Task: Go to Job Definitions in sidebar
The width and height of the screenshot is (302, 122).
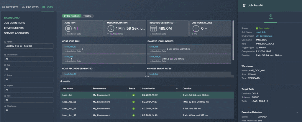Action: pos(14,23)
